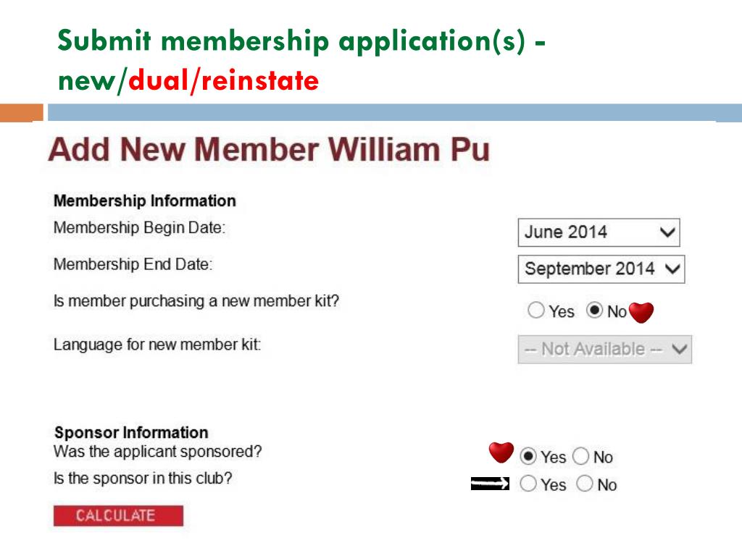Select Yes for sponsor in this club
This screenshot has width=742, height=556.
coord(528,484)
